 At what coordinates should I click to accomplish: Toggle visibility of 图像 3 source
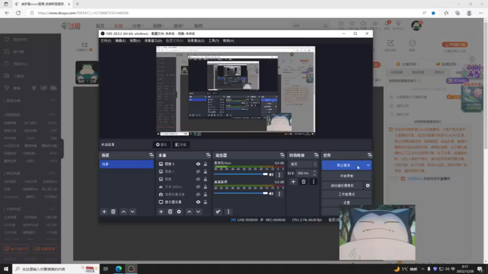point(198,164)
